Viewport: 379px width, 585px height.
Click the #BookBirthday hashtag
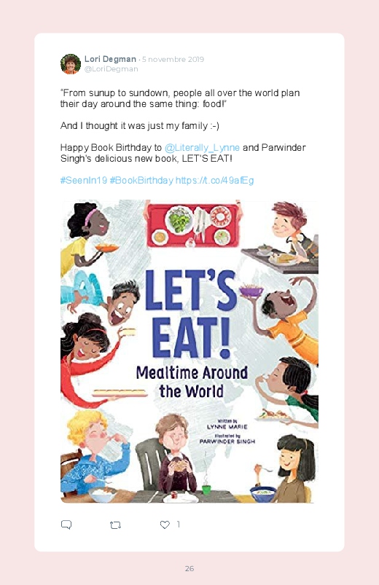coord(141,181)
